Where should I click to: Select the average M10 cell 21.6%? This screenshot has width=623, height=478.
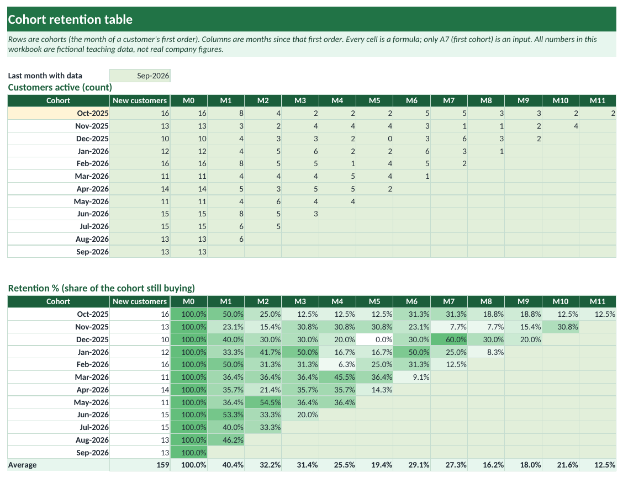click(561, 465)
